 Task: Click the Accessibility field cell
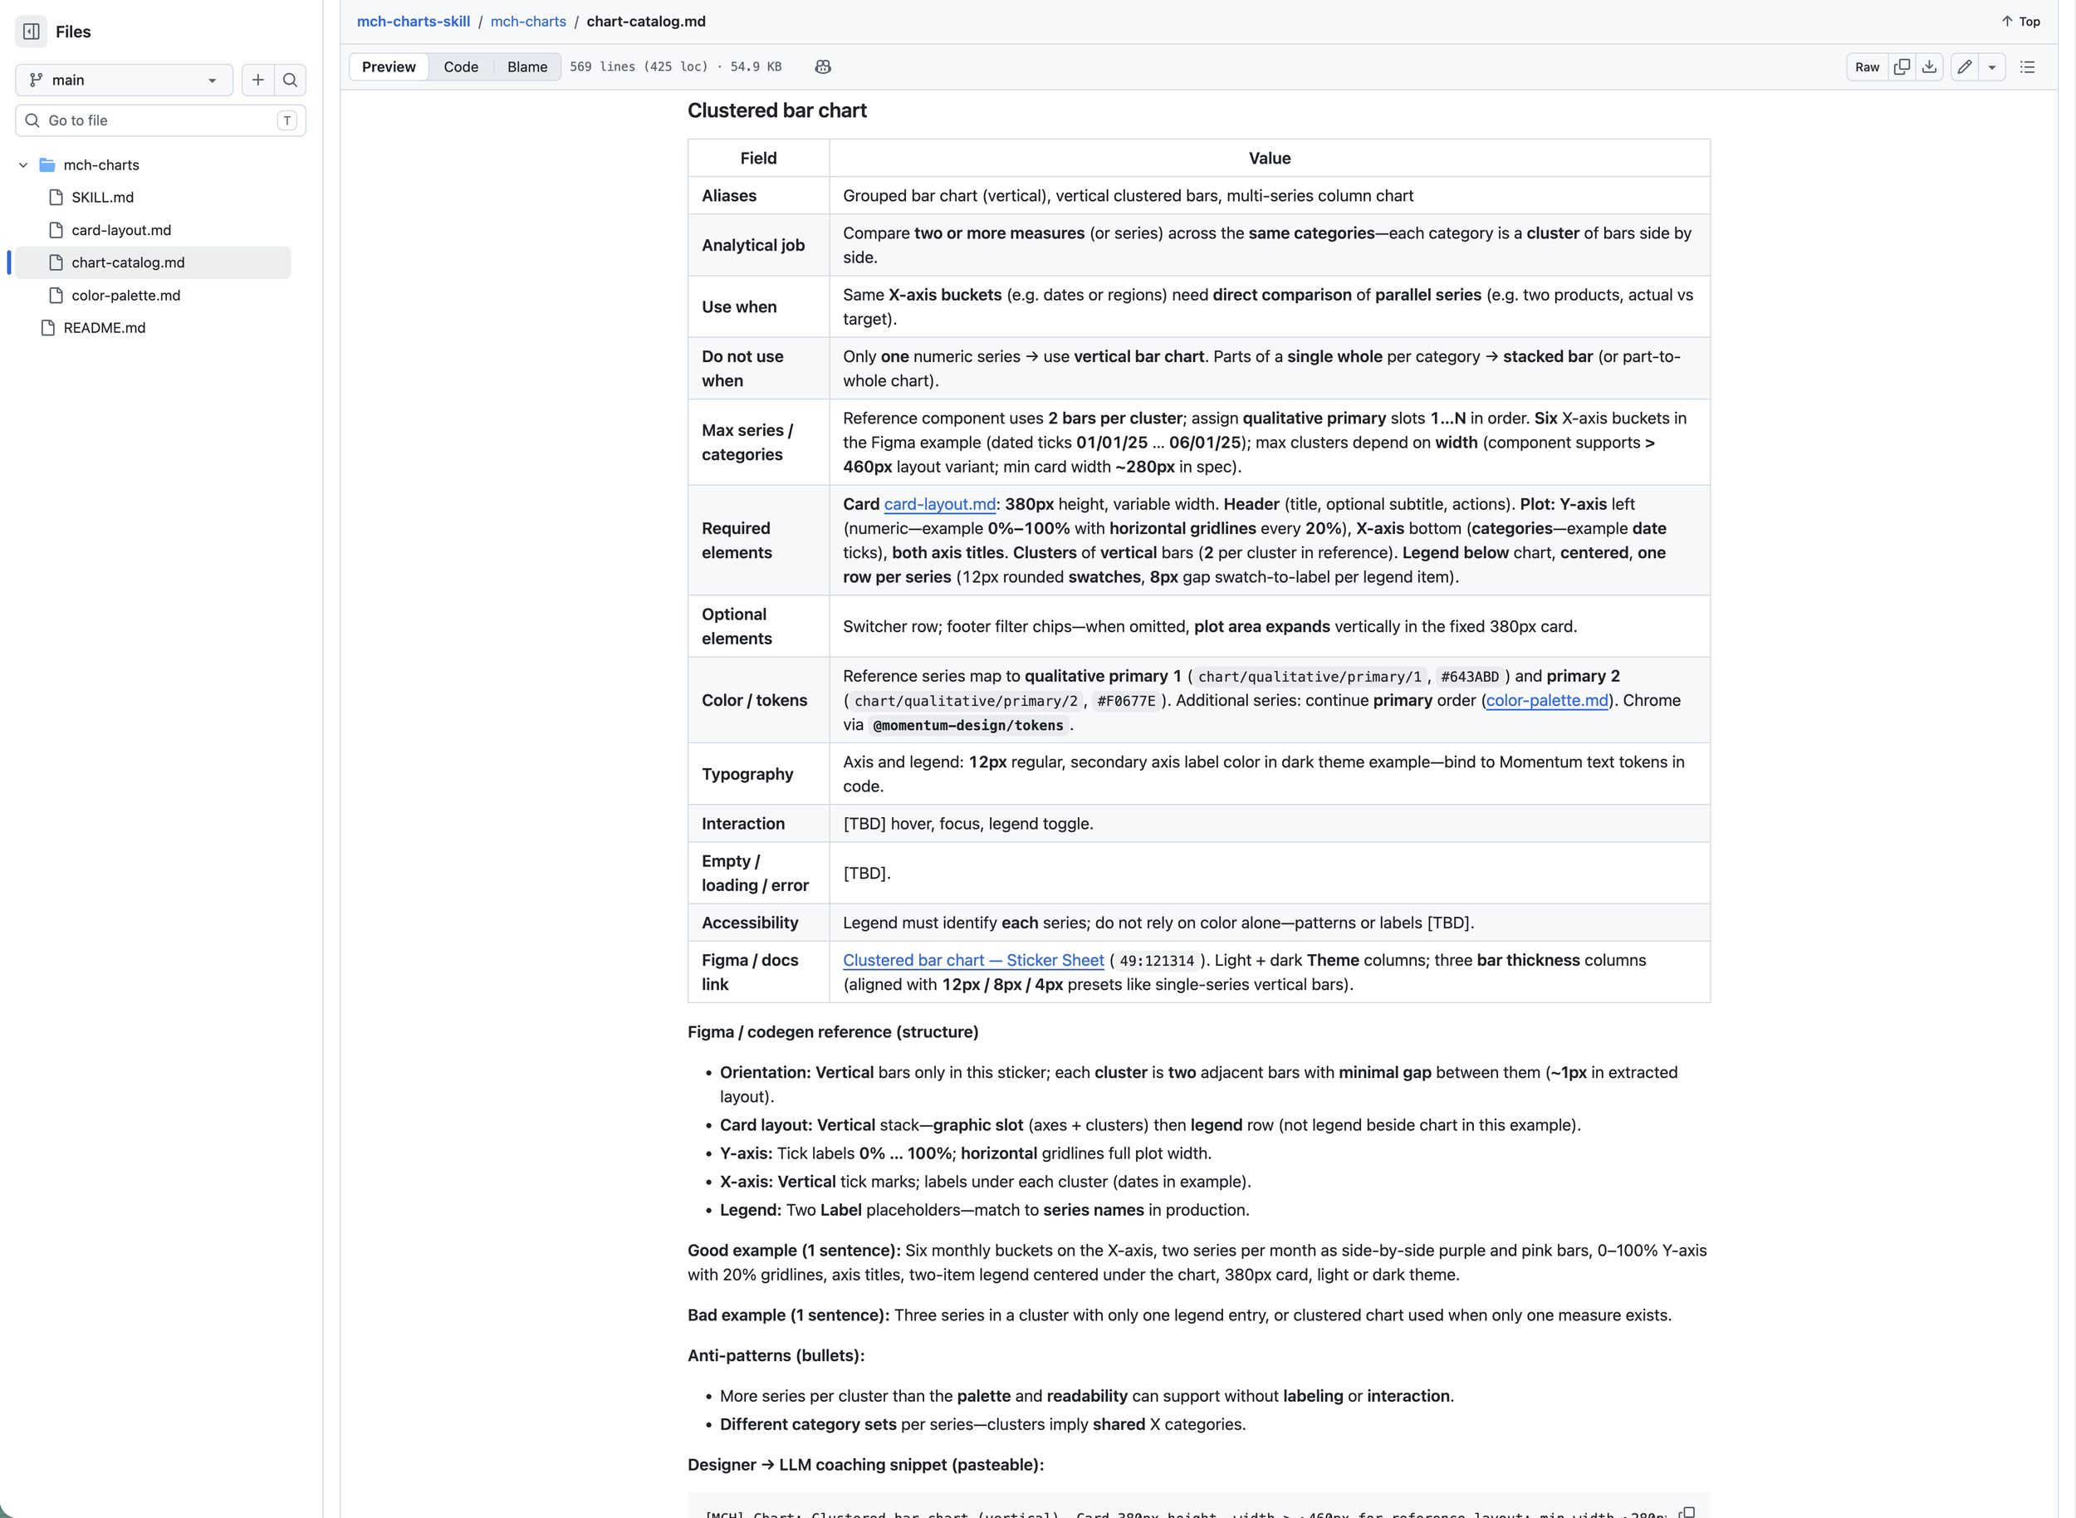pyautogui.click(x=758, y=923)
